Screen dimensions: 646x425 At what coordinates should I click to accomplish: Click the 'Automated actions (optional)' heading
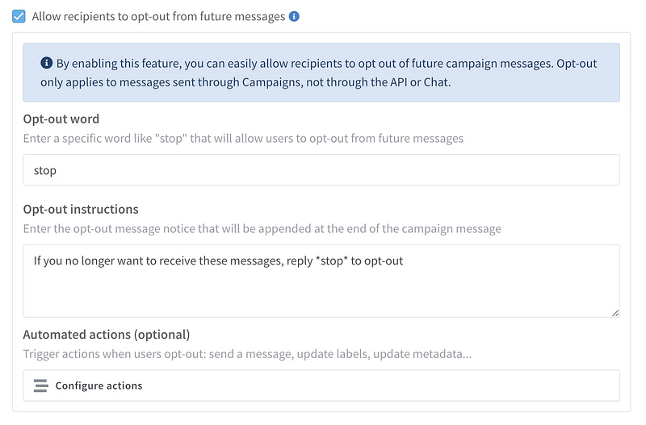pyautogui.click(x=107, y=334)
